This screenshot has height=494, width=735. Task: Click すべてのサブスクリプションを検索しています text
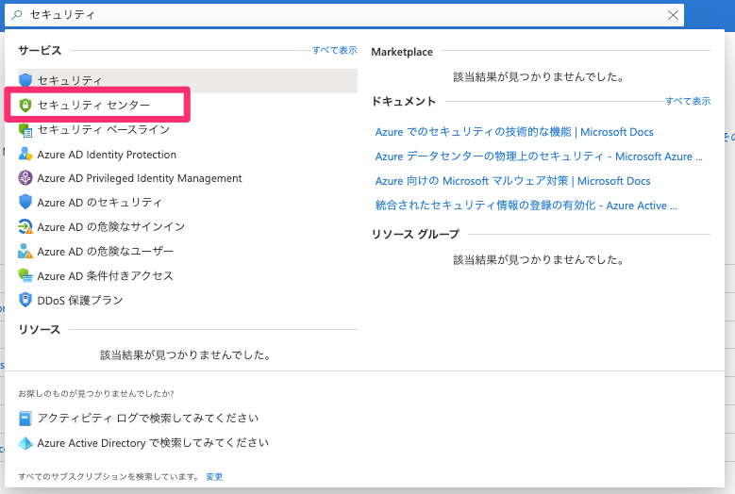[109, 477]
